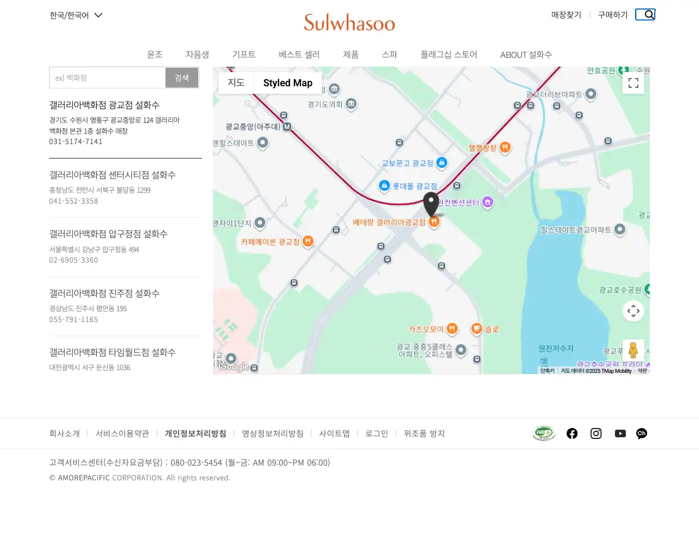Expand the 한국/한국어 language dropdown
The width and height of the screenshot is (699, 559).
(x=76, y=15)
